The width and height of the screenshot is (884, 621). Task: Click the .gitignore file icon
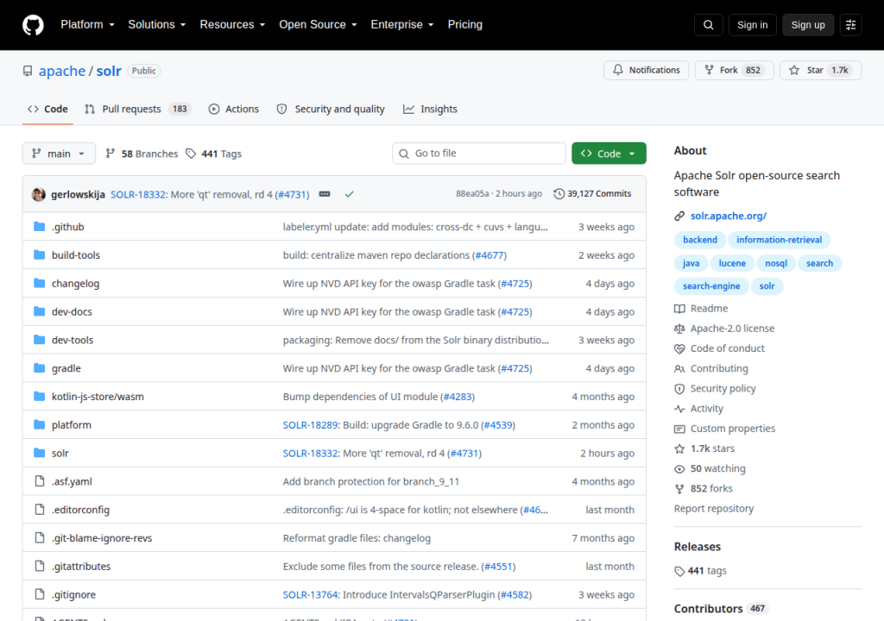[x=40, y=594]
